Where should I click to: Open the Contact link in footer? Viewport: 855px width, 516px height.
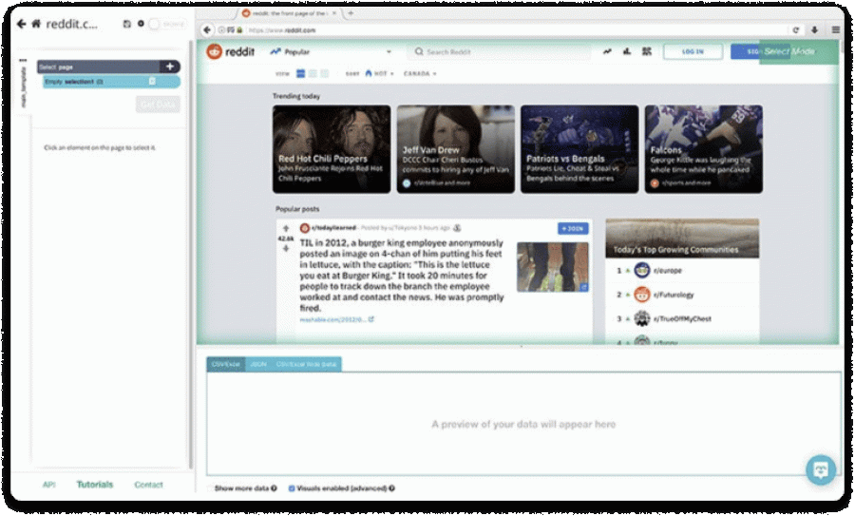tap(148, 485)
